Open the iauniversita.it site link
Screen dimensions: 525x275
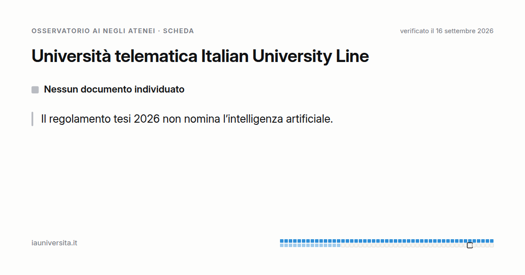[54, 243]
